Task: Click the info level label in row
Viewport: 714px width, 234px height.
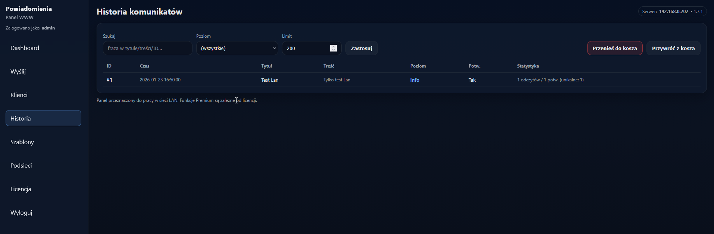Action: [414, 80]
